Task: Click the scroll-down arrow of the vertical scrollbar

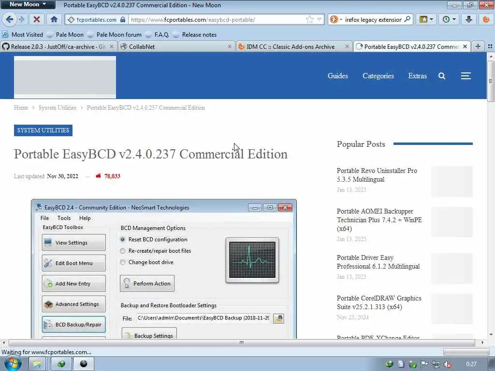Action: [491, 334]
